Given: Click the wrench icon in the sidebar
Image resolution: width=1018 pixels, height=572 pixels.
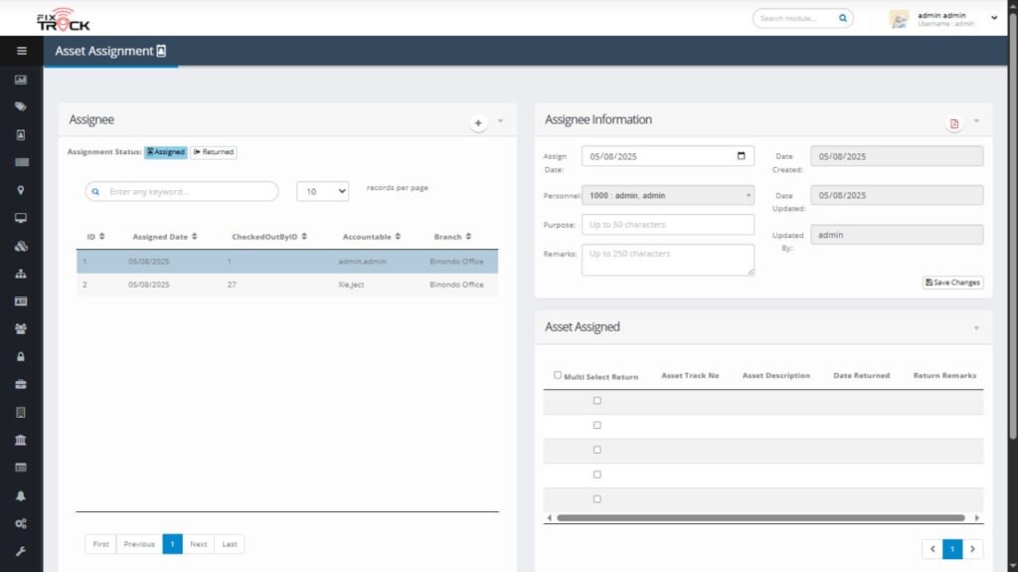Looking at the screenshot, I should pos(21,551).
